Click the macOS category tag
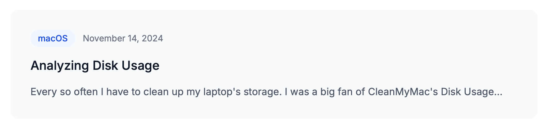The width and height of the screenshot is (553, 131). tap(53, 38)
